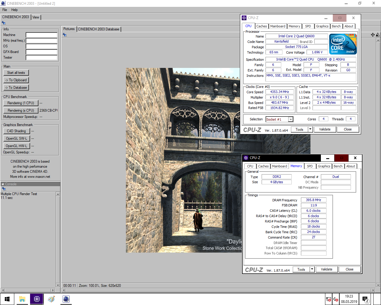Click the move-view cross arrows icon
This screenshot has height=305, width=381.
[373, 35]
